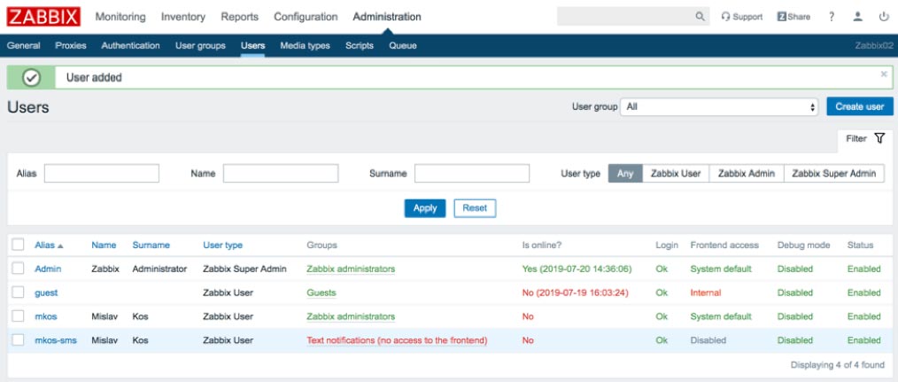Viewport: 898px width, 382px height.
Task: Go to Queue submenu
Action: point(403,45)
